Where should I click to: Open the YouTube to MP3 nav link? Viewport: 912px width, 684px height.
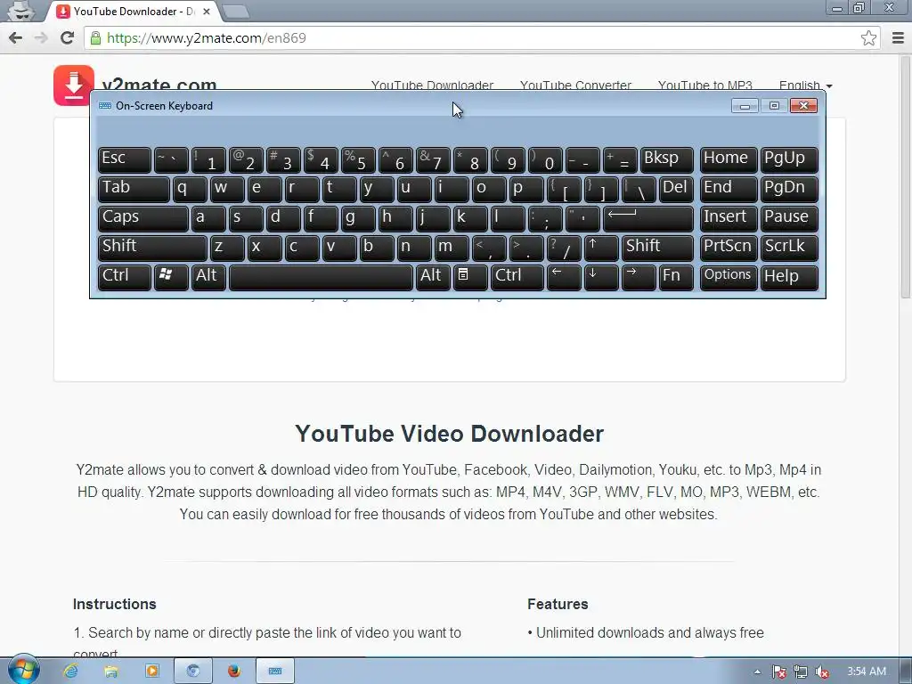tap(705, 85)
